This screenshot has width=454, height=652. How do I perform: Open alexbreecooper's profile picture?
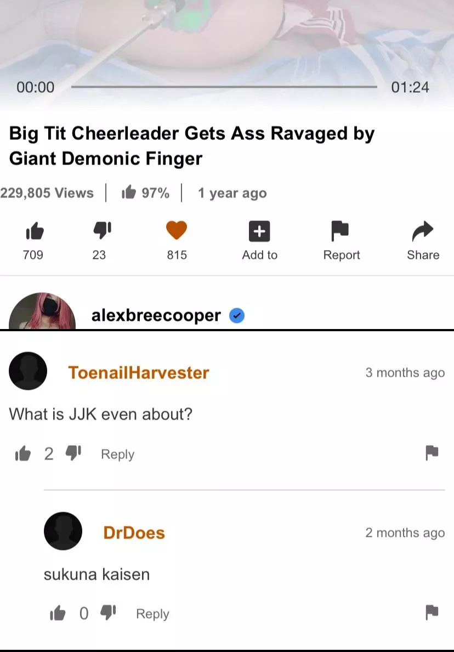pyautogui.click(x=42, y=311)
